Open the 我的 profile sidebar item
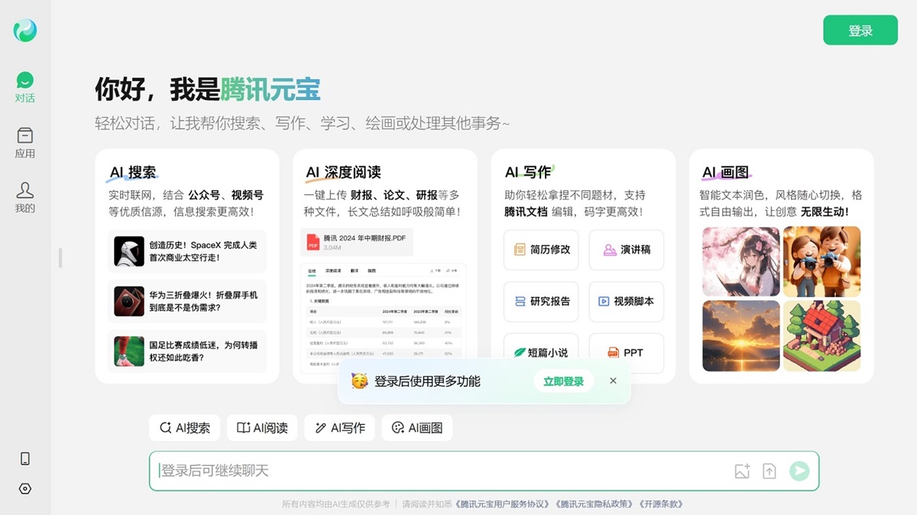Viewport: 917px width, 515px height. 25,197
